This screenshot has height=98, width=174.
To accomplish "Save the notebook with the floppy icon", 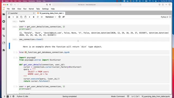I will click(x=9, y=17).
